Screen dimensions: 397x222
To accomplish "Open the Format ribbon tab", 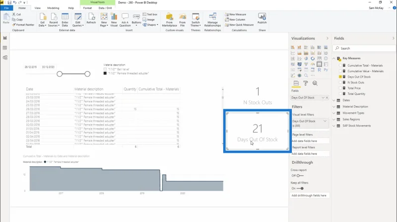I will click(x=87, y=8).
